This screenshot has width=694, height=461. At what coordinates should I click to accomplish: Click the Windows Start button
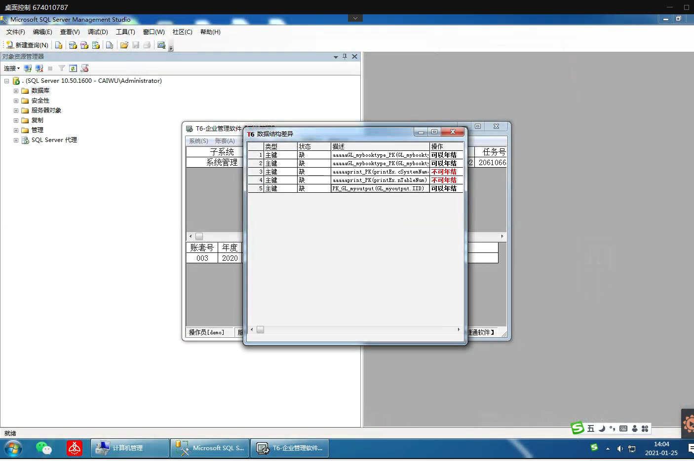13,449
